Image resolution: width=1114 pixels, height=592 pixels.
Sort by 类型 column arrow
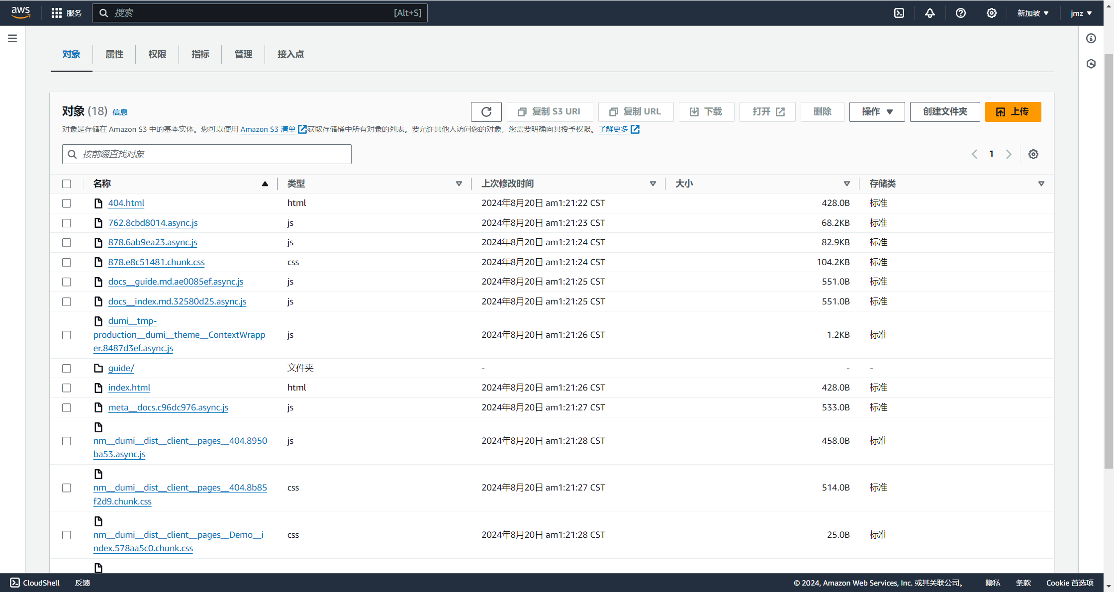point(459,184)
